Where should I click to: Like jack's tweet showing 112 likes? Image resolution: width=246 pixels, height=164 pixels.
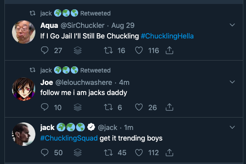point(139,153)
